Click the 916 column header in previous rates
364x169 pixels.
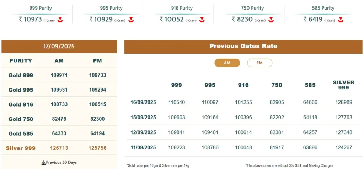pyautogui.click(x=243, y=85)
